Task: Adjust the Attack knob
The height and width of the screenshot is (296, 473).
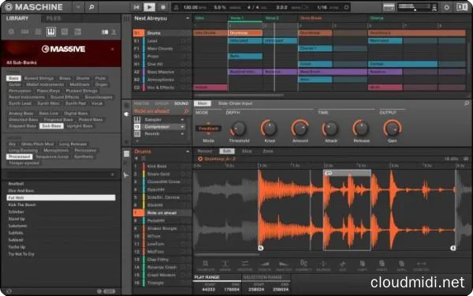Action: click(330, 129)
